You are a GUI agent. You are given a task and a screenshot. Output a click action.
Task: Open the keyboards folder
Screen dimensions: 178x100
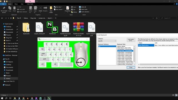pyautogui.click(x=26, y=28)
